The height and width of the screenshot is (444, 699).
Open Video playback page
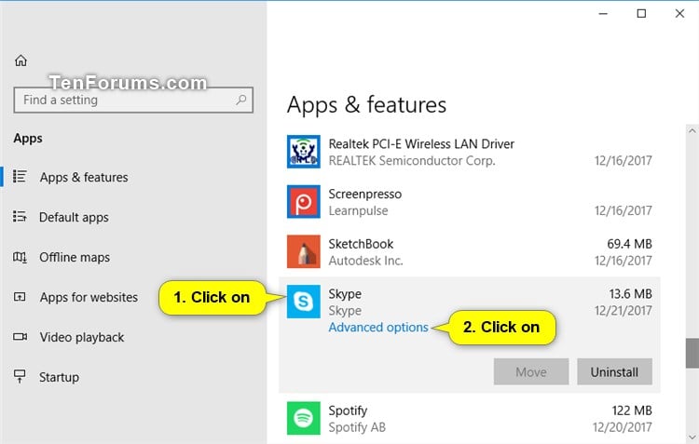[82, 337]
